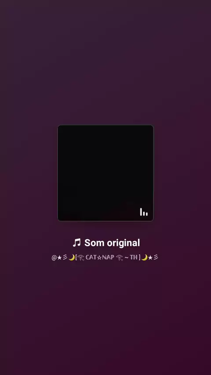Image resolution: width=211 pixels, height=375 pixels.
Task: Click the first umbrella symbol before CAT
Action: (x=81, y=258)
